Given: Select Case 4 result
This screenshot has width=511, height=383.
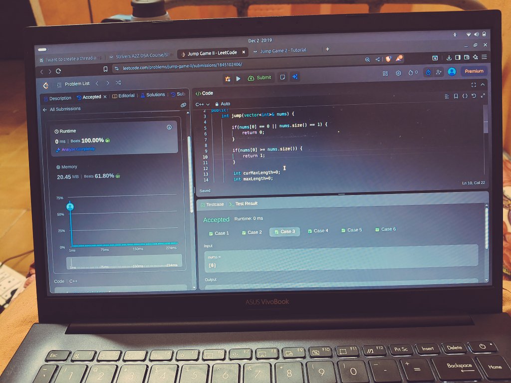Looking at the screenshot, I should (318, 230).
